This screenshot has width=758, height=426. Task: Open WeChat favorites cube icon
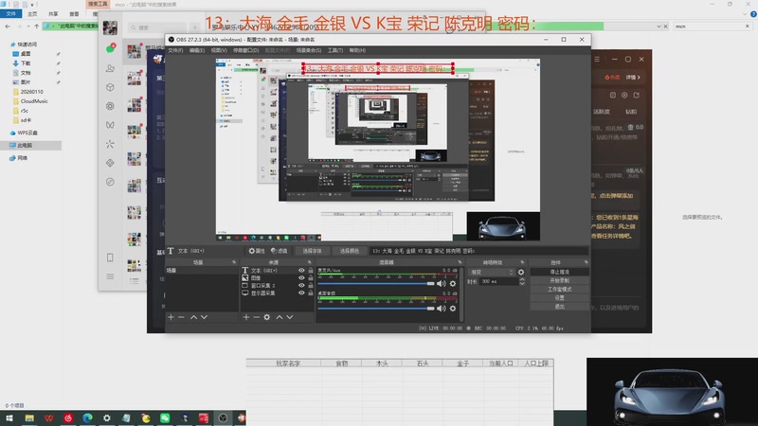110,87
